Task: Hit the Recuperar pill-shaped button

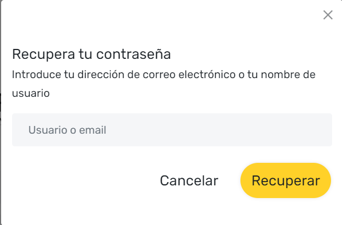Action: tap(285, 180)
